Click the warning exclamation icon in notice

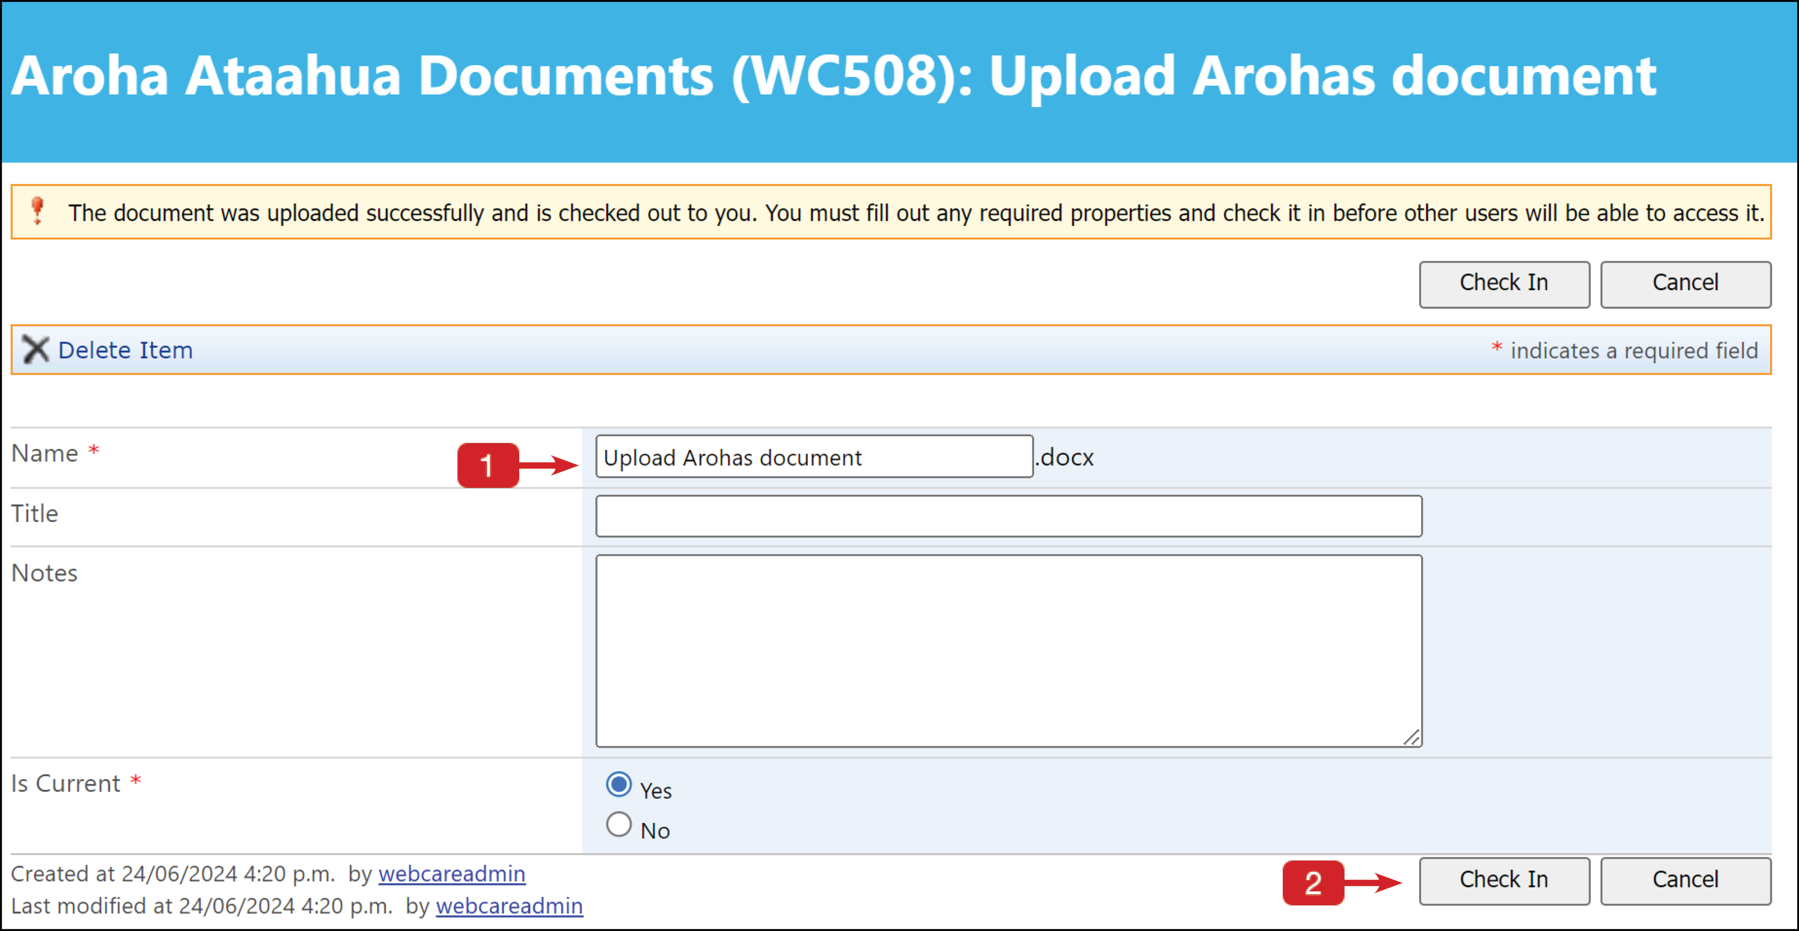click(38, 211)
